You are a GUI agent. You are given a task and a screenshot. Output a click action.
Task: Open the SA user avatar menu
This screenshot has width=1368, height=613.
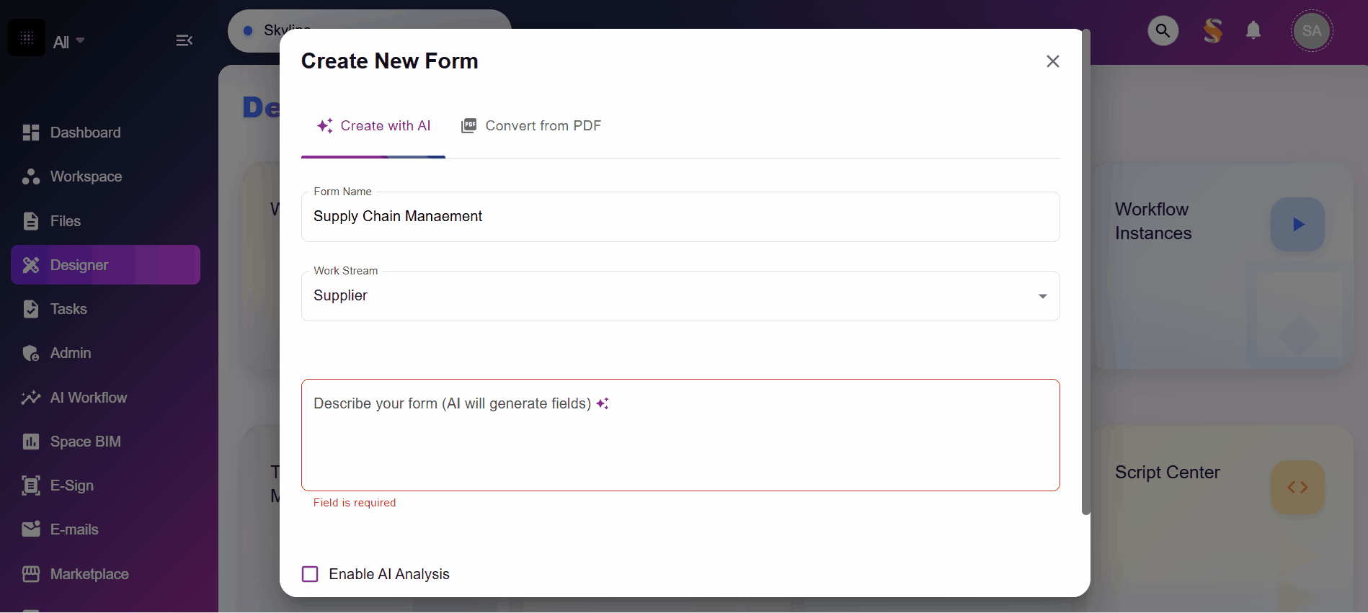(x=1312, y=31)
